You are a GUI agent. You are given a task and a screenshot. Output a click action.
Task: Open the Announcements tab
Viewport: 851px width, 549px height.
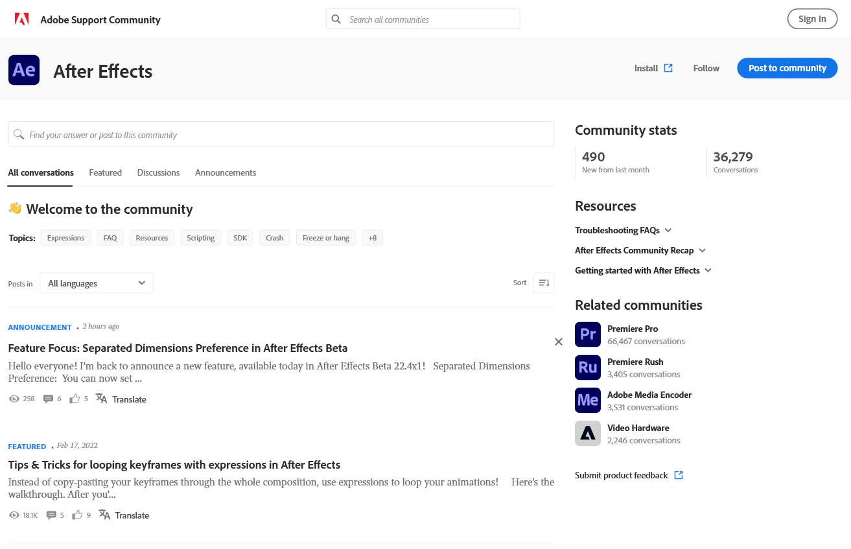pyautogui.click(x=226, y=172)
